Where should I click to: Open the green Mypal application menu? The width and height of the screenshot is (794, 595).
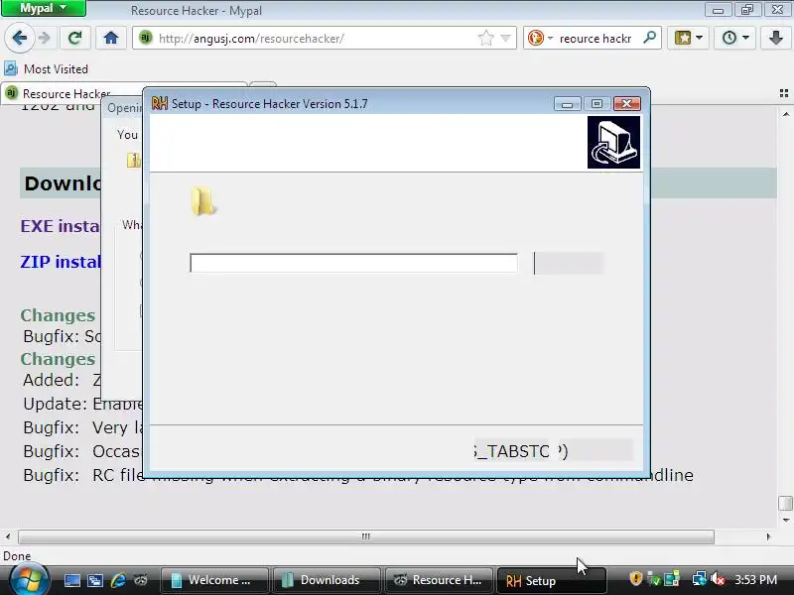coord(44,8)
